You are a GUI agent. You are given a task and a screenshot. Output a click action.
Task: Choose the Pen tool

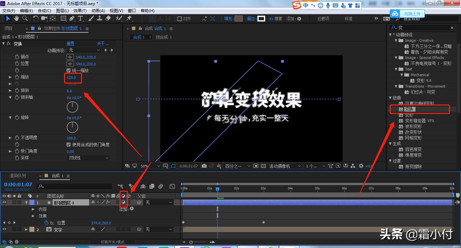pos(72,18)
